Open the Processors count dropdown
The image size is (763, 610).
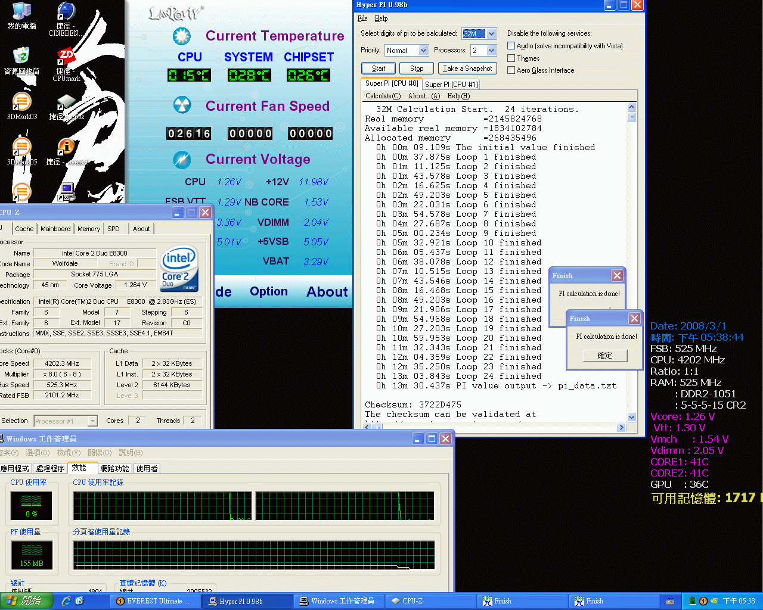click(x=491, y=51)
